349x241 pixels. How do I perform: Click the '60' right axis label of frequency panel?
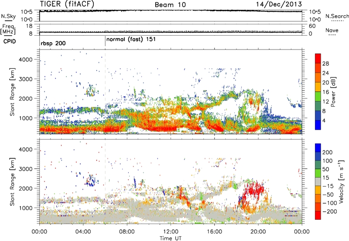(312, 26)
